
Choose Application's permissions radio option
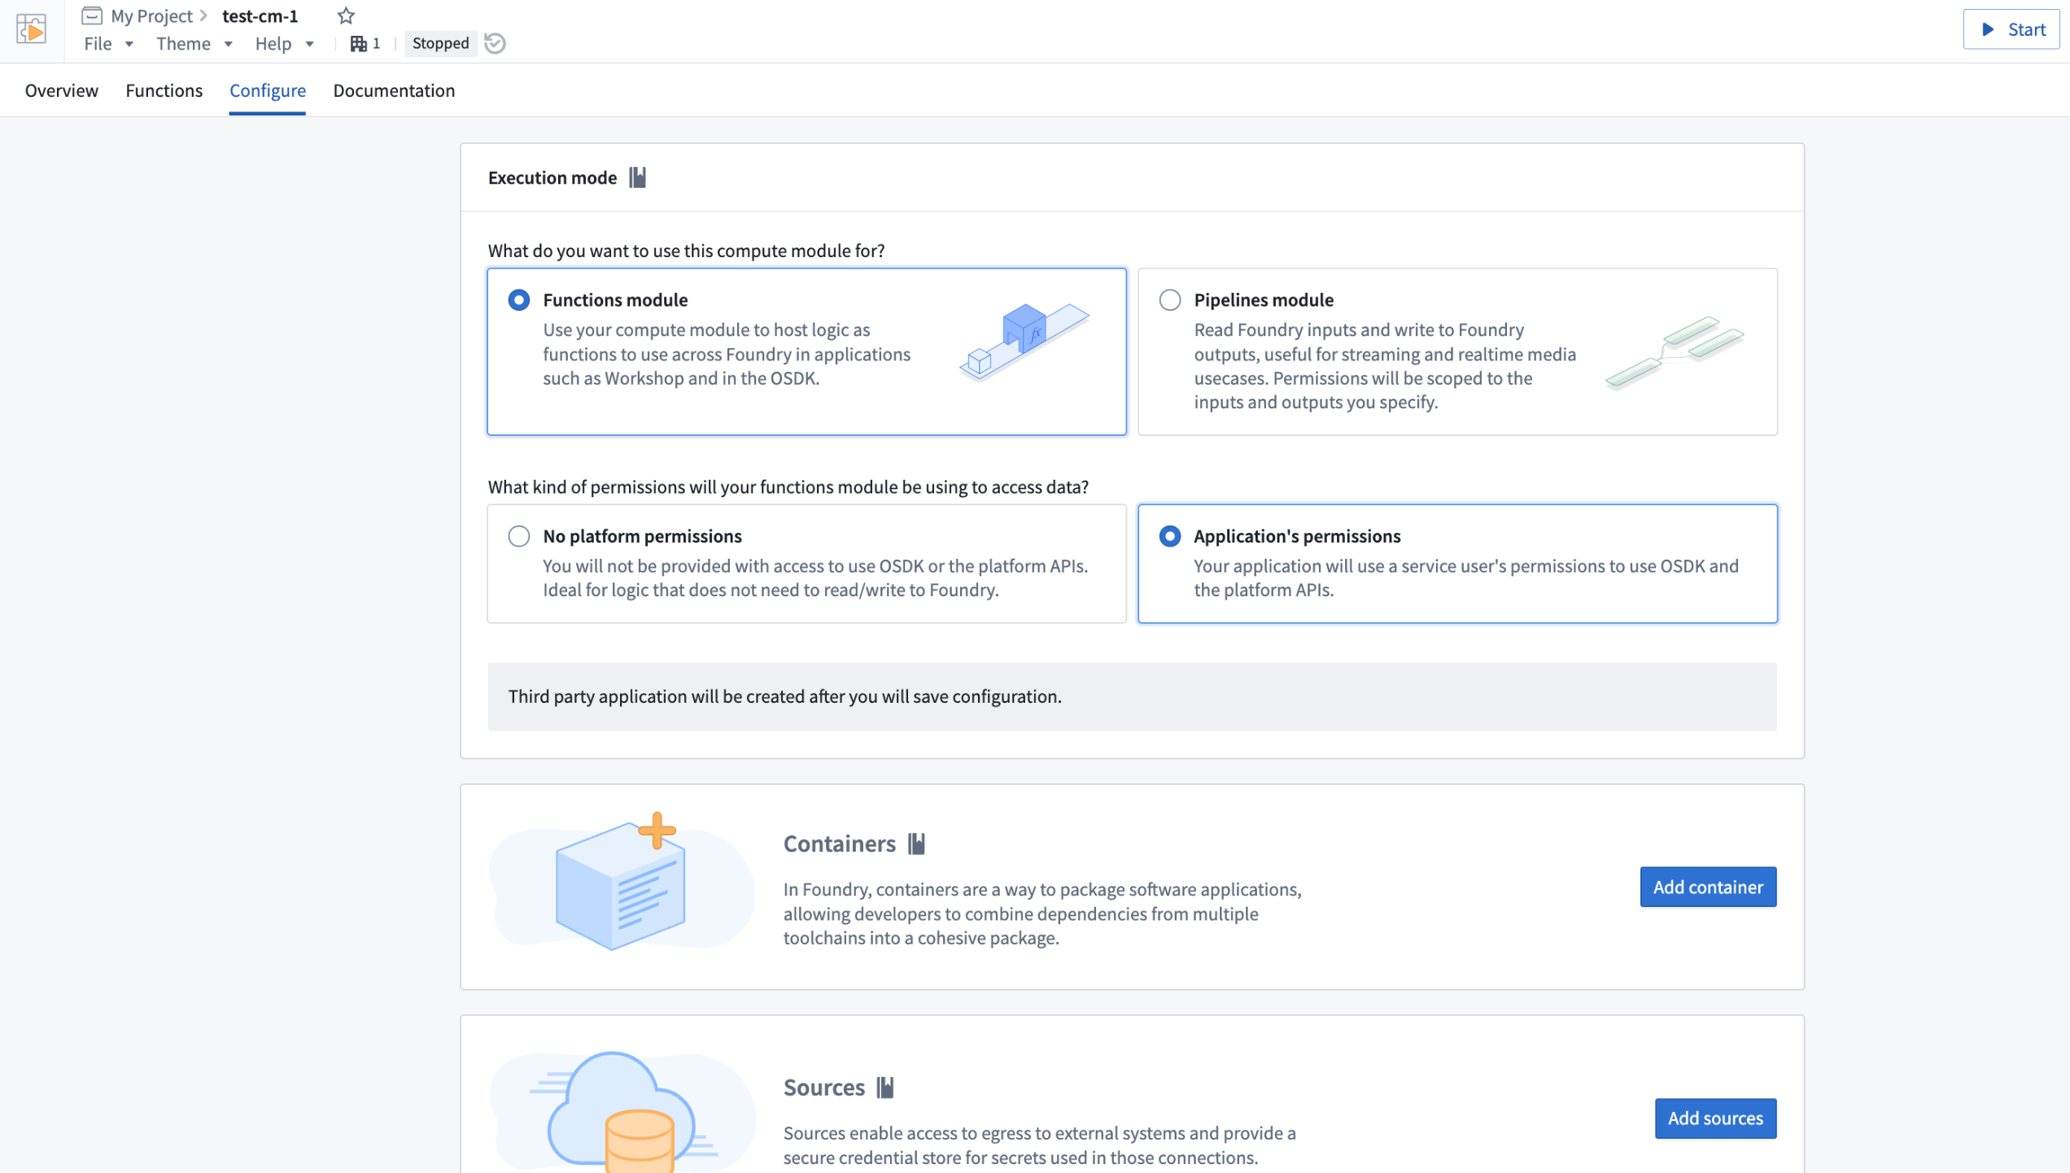1170,536
